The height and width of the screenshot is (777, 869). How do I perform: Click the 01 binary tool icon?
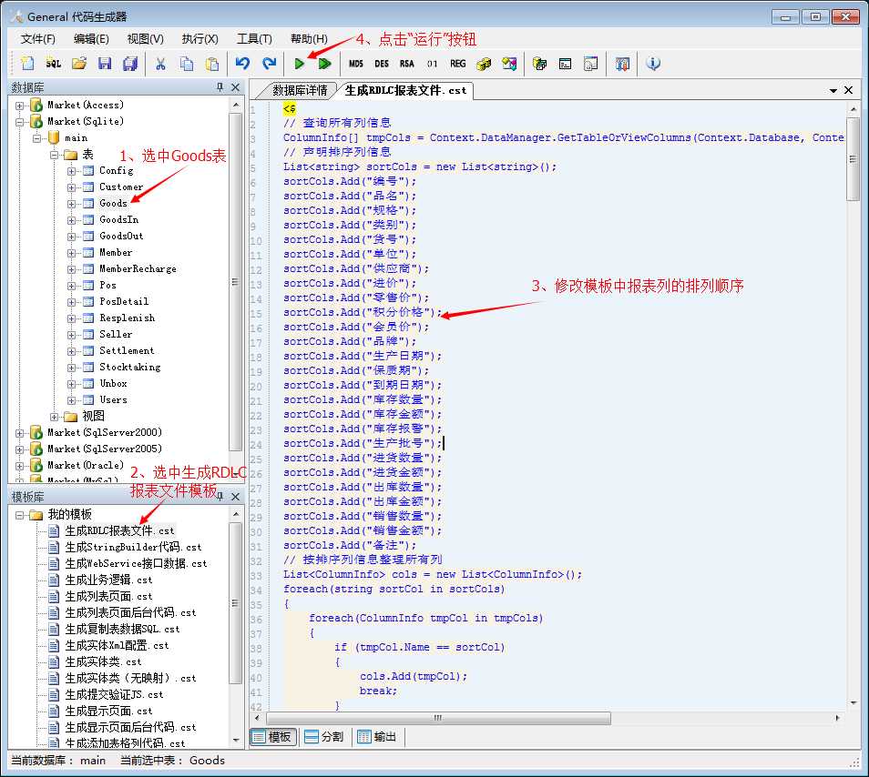pyautogui.click(x=433, y=64)
